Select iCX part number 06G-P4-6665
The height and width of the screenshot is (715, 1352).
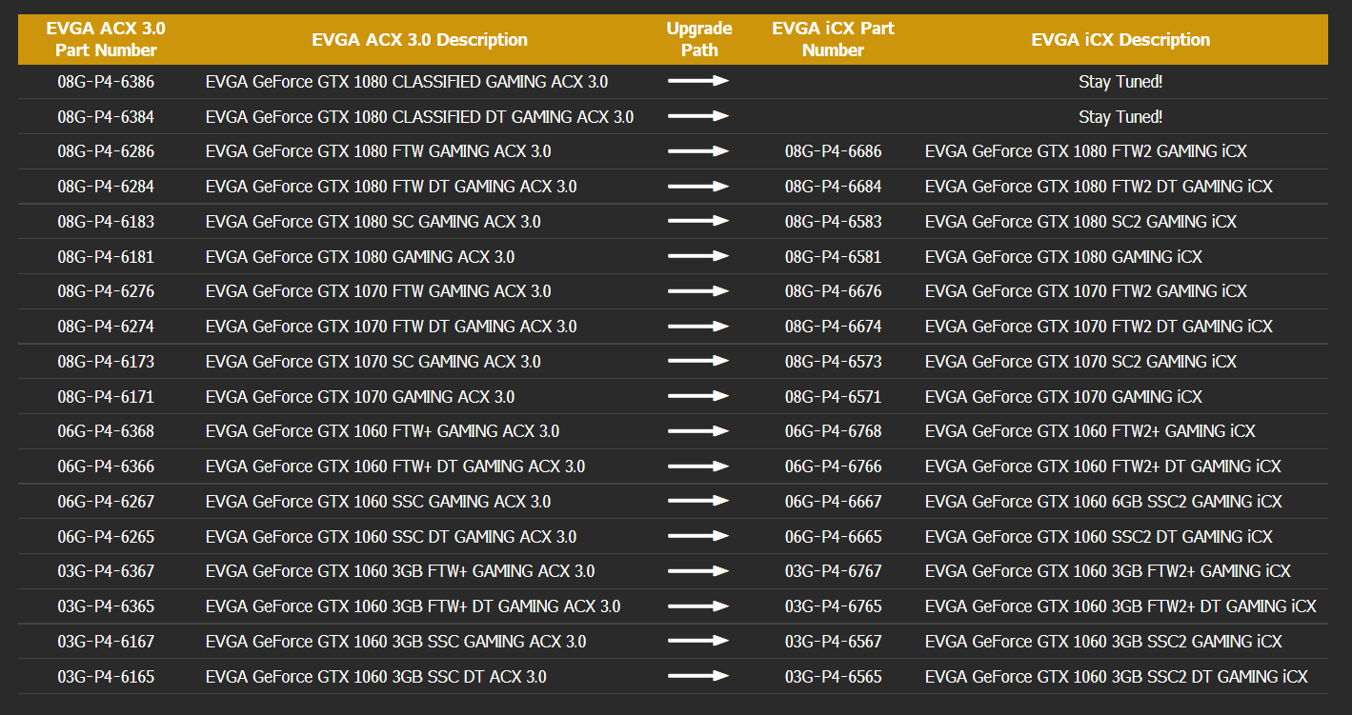(x=834, y=537)
